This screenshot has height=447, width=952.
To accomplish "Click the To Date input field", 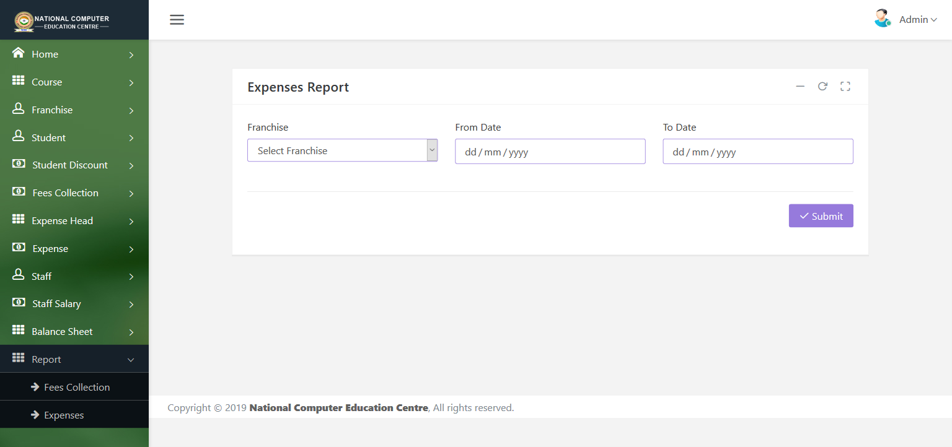I will click(758, 152).
